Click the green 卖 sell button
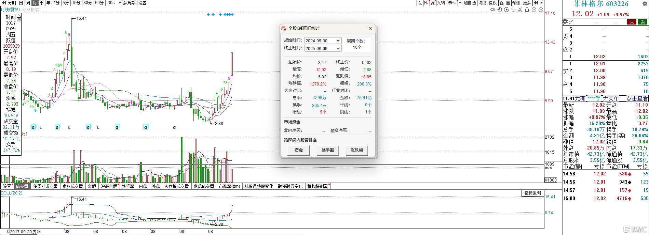This screenshot has width=649, height=235. pyautogui.click(x=643, y=22)
